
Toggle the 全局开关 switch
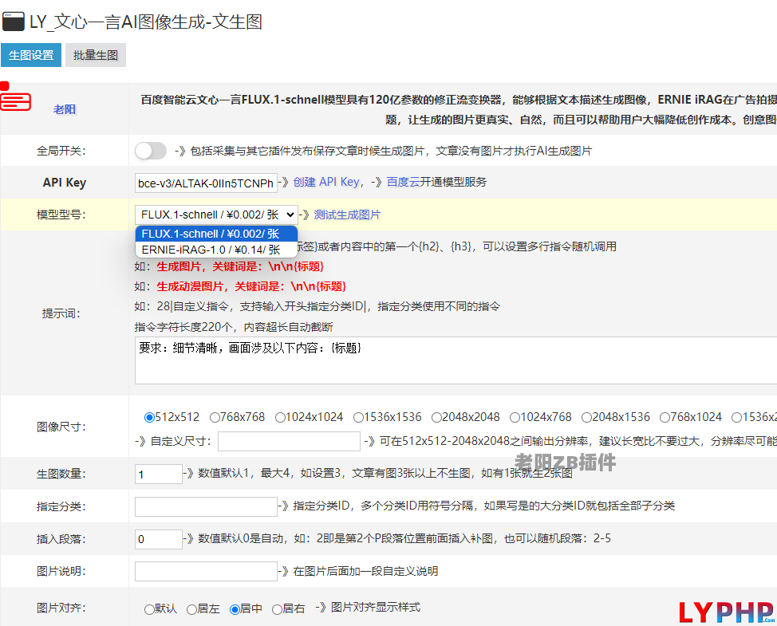tap(151, 151)
